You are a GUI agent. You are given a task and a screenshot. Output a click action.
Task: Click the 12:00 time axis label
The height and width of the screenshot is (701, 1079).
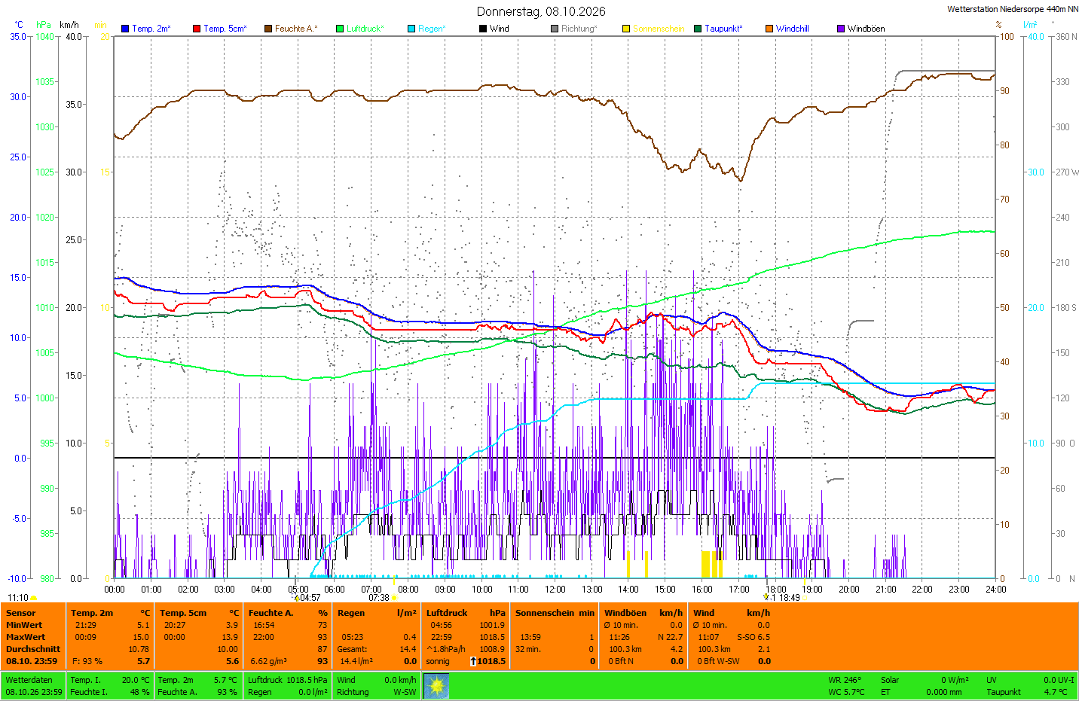(555, 590)
